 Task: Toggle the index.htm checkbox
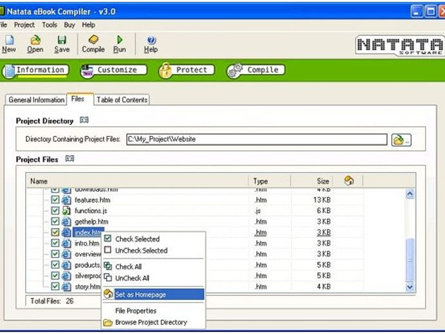pyautogui.click(x=55, y=232)
